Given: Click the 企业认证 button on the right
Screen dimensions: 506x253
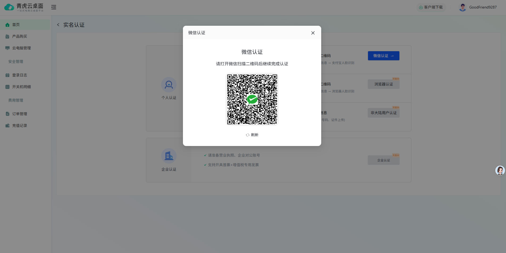Looking at the screenshot, I should (383, 160).
